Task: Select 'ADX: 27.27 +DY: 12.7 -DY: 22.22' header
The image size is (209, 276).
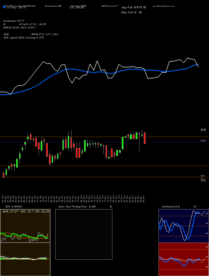Action: pyautogui.click(x=25, y=211)
